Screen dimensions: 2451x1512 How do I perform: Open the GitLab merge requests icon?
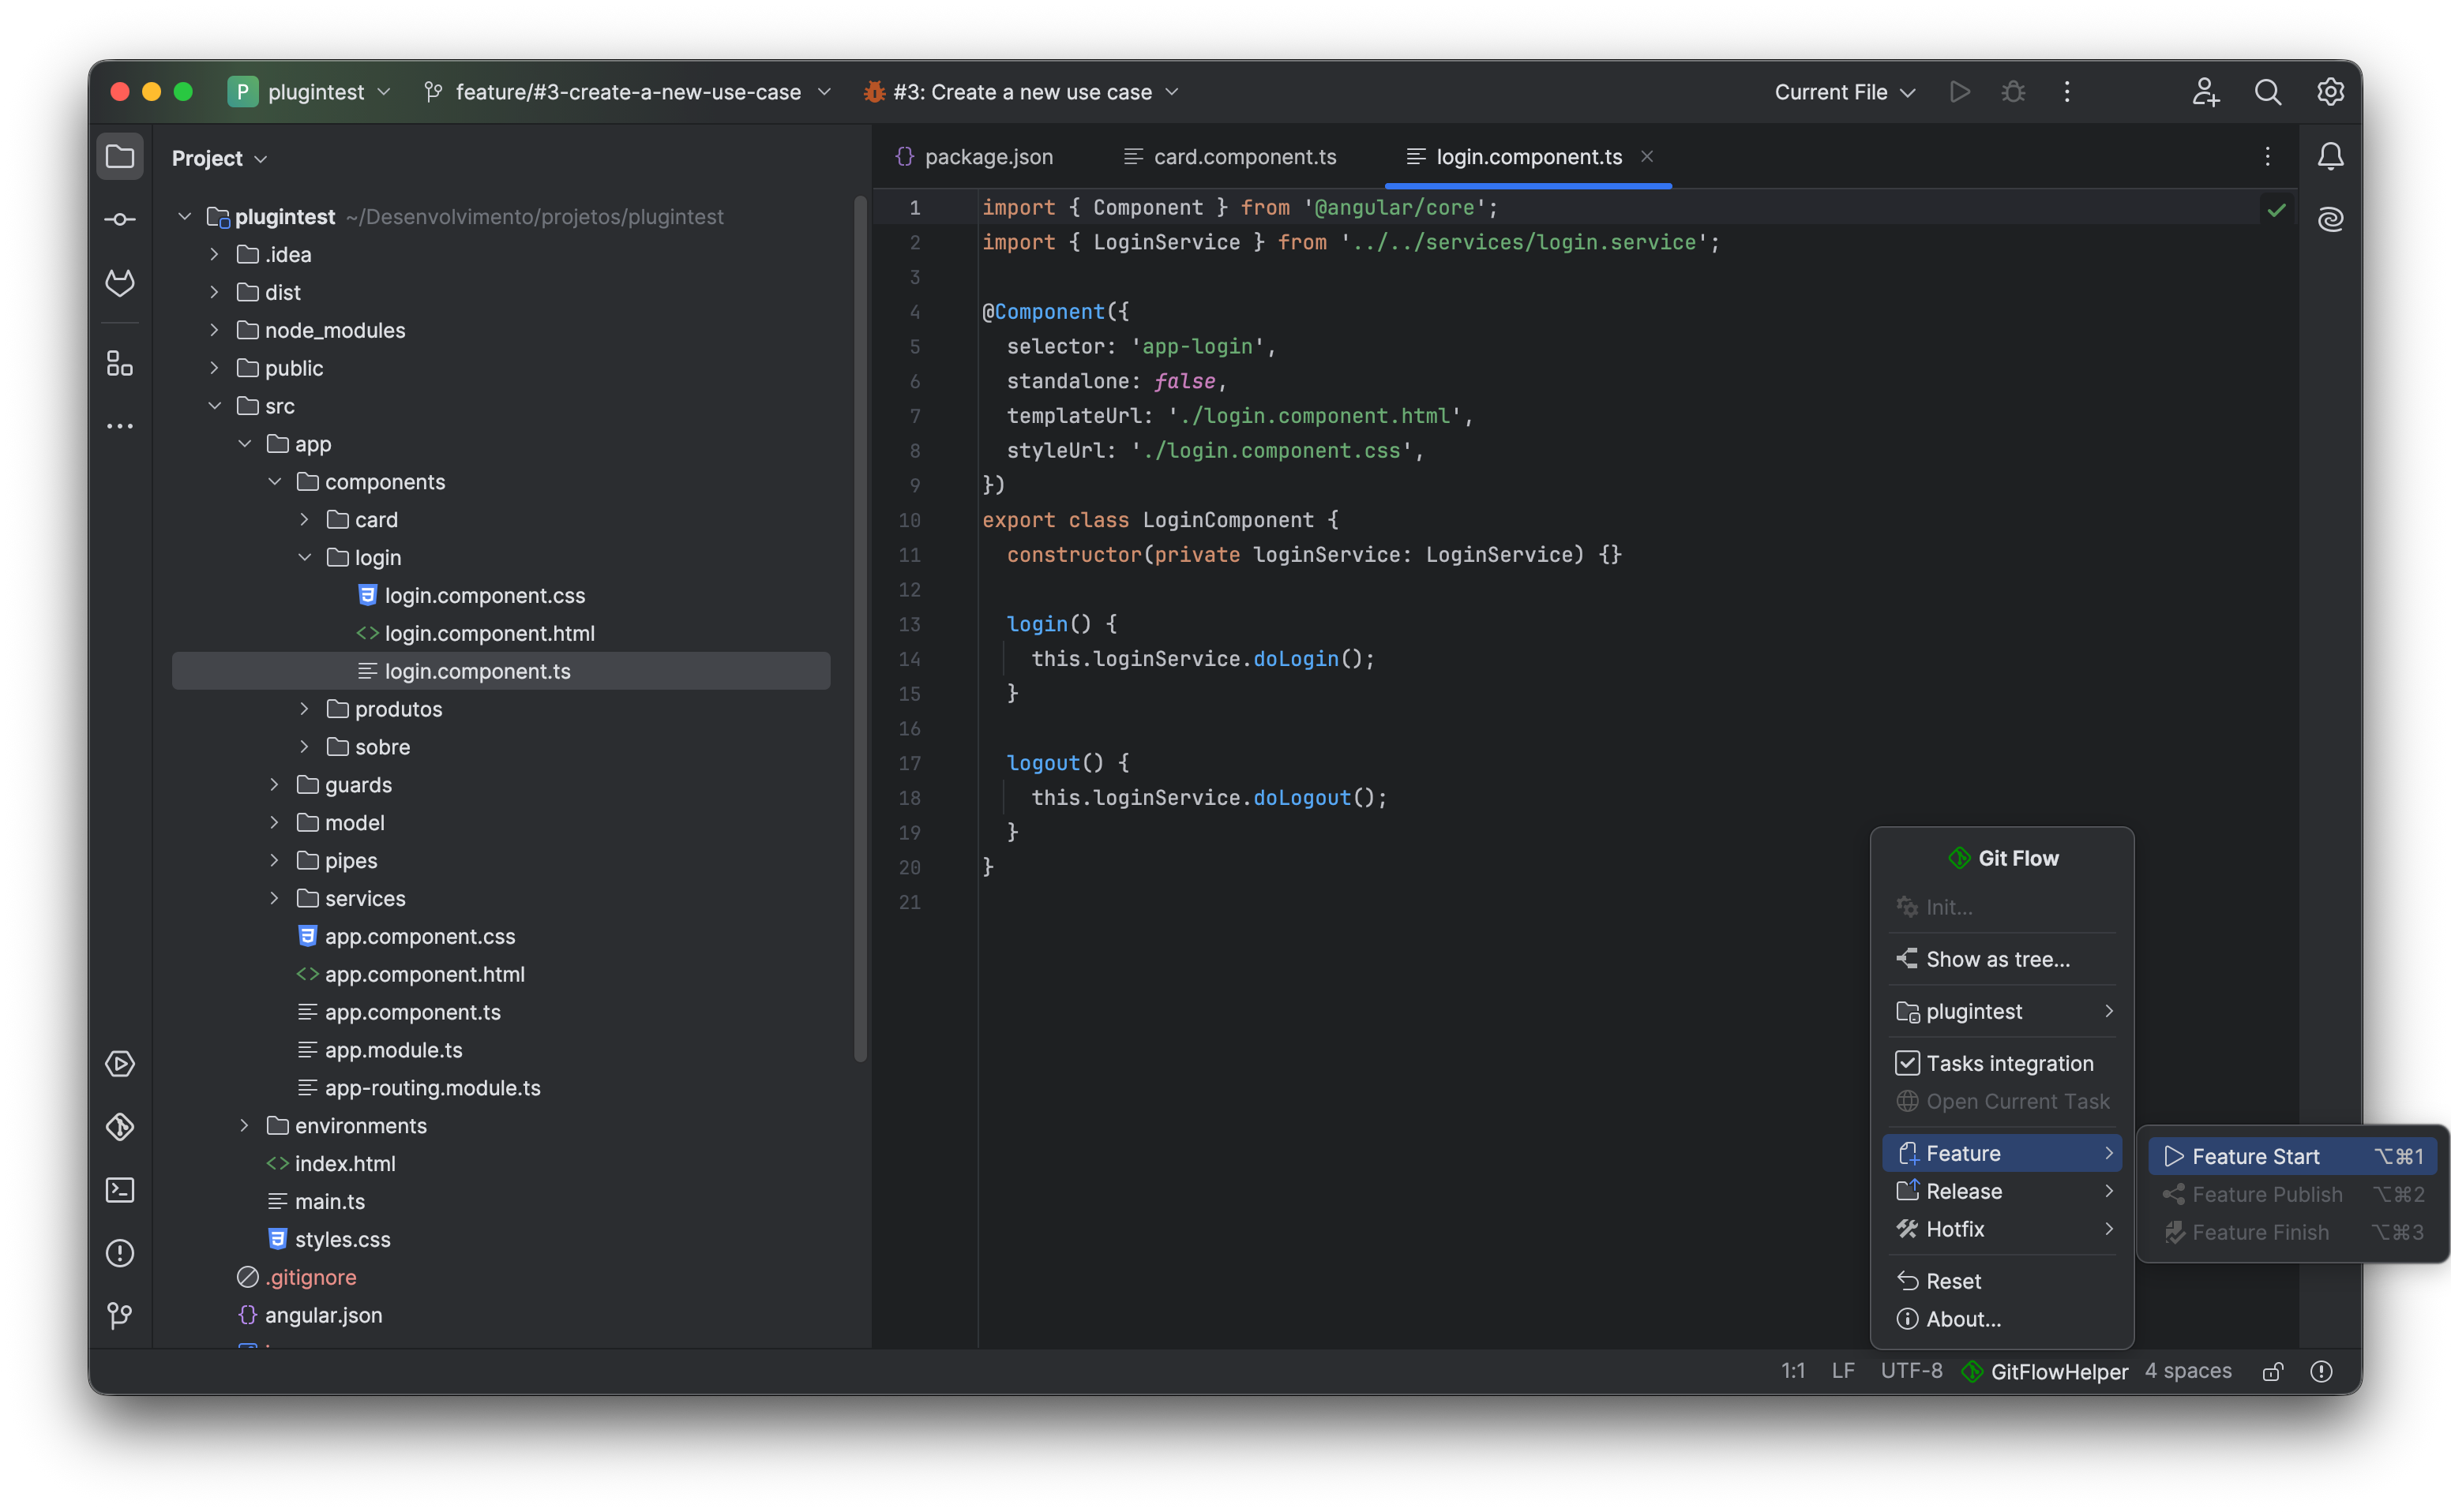(x=120, y=283)
